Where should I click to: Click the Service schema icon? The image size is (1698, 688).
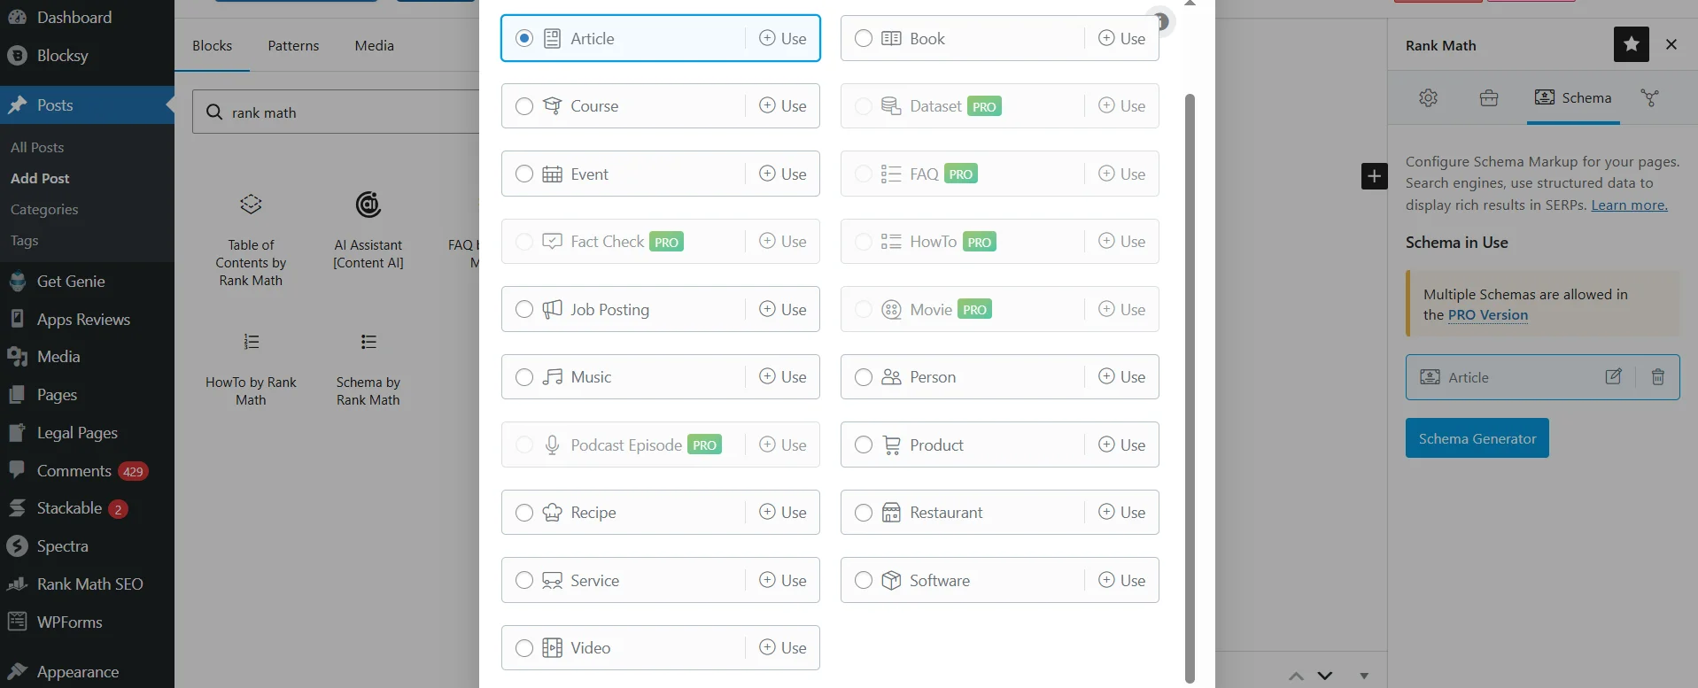click(x=552, y=580)
